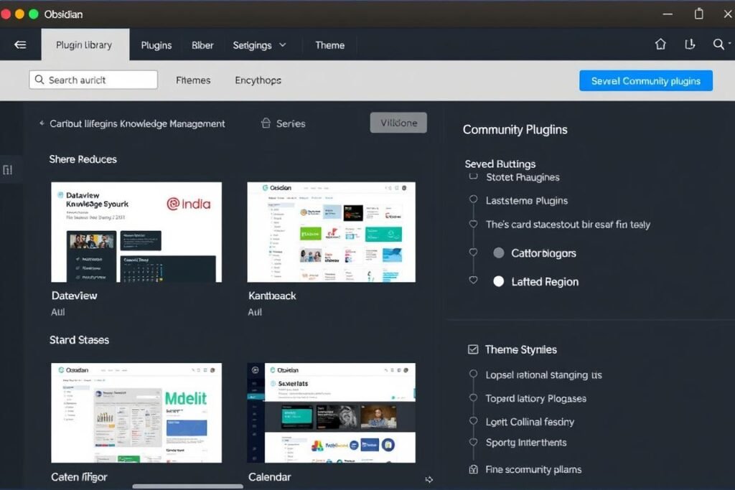Select the Cattorblogors radio option
The height and width of the screenshot is (490, 735).
[499, 253]
